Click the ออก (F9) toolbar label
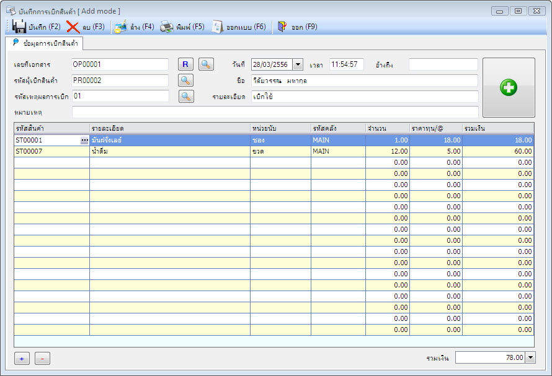The height and width of the screenshot is (376, 552). point(304,27)
